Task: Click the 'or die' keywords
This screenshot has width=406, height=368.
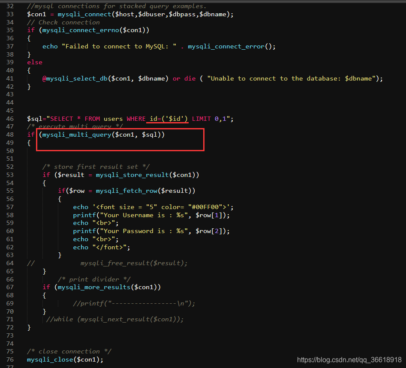Action: click(x=184, y=79)
